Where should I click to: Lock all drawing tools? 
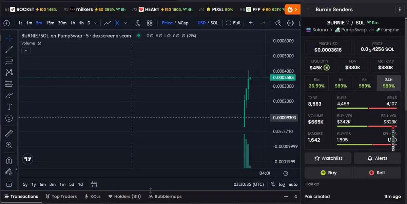[x=9, y=184]
